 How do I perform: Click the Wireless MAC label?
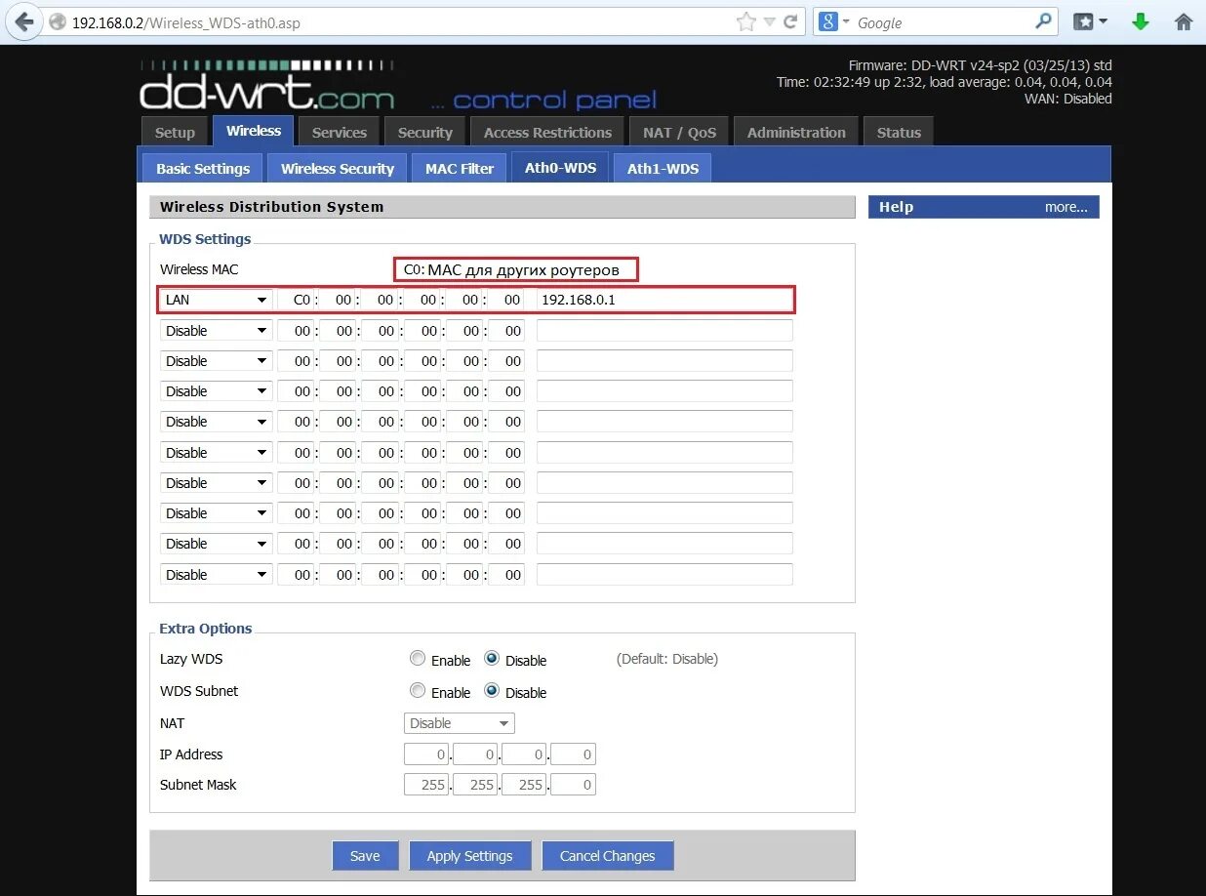[x=199, y=268]
